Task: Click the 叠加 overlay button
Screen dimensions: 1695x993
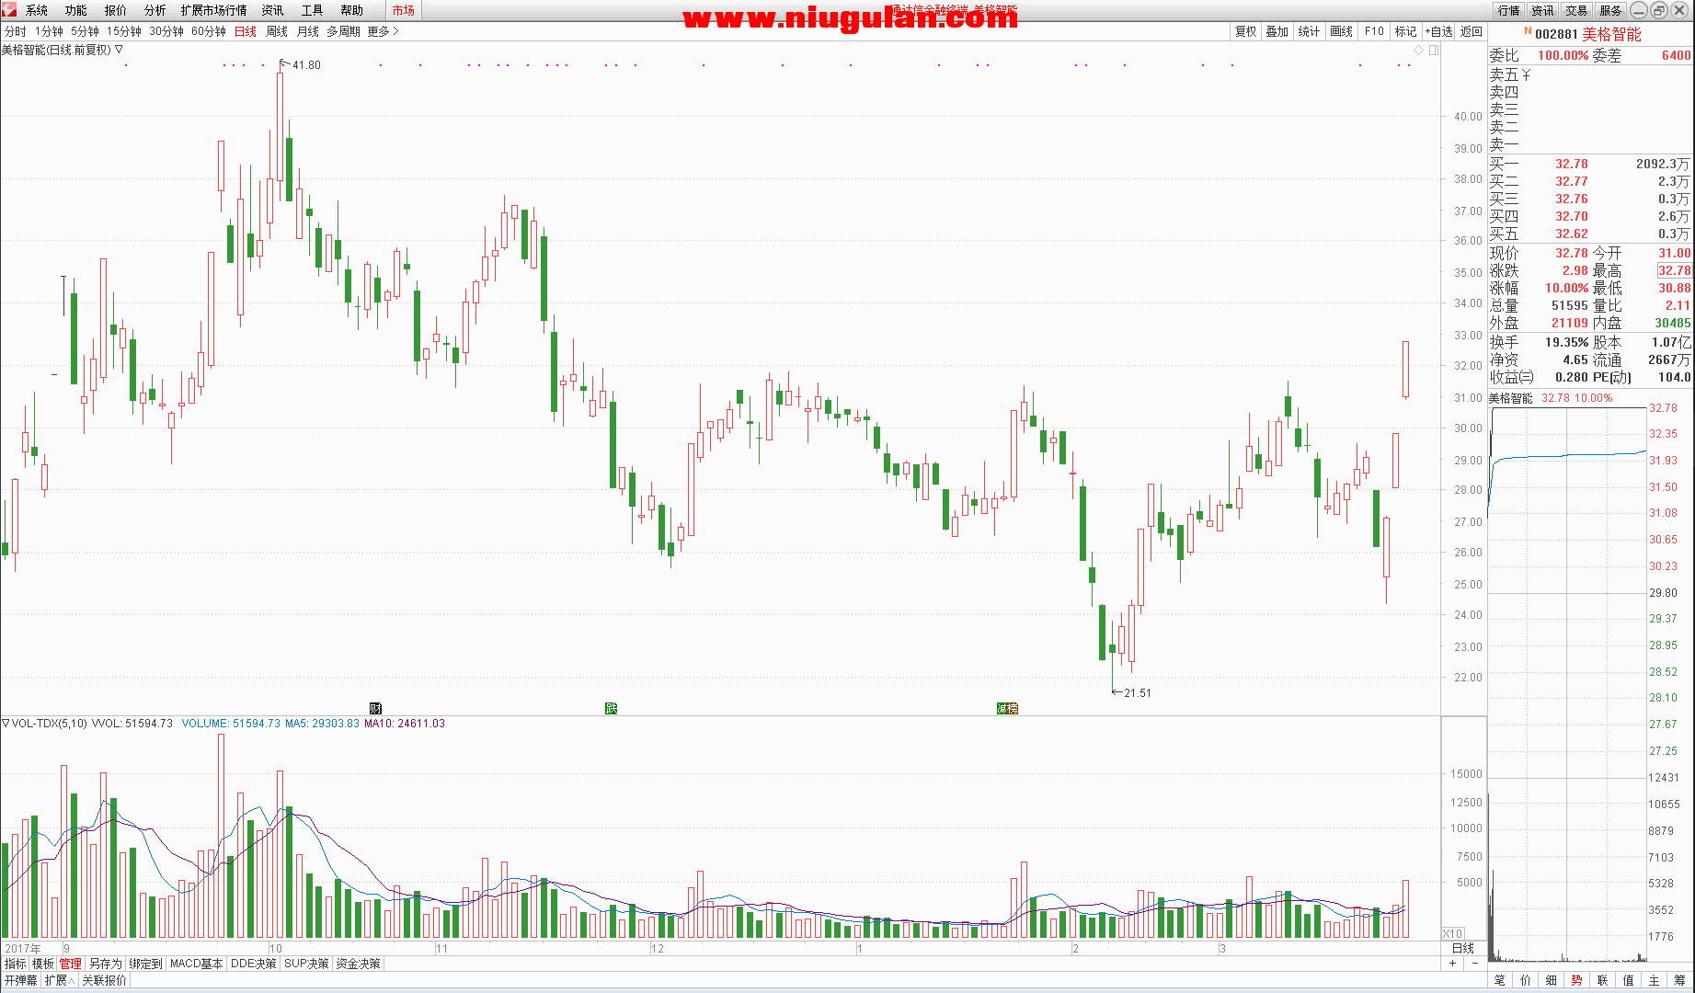Action: (1277, 31)
